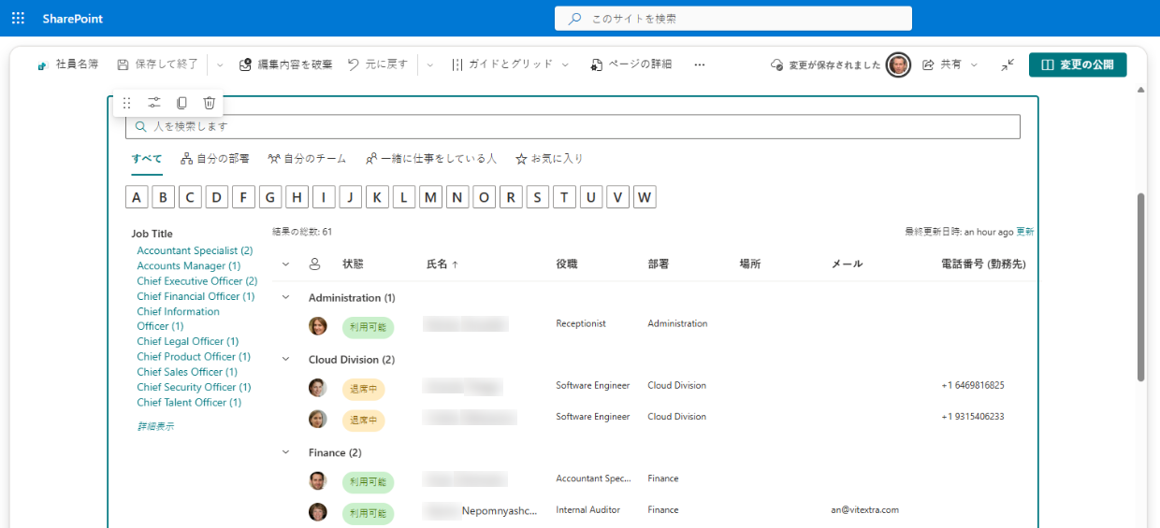The width and height of the screenshot is (1160, 528).
Task: Open the dropdown next to 元に戻す
Action: [430, 64]
